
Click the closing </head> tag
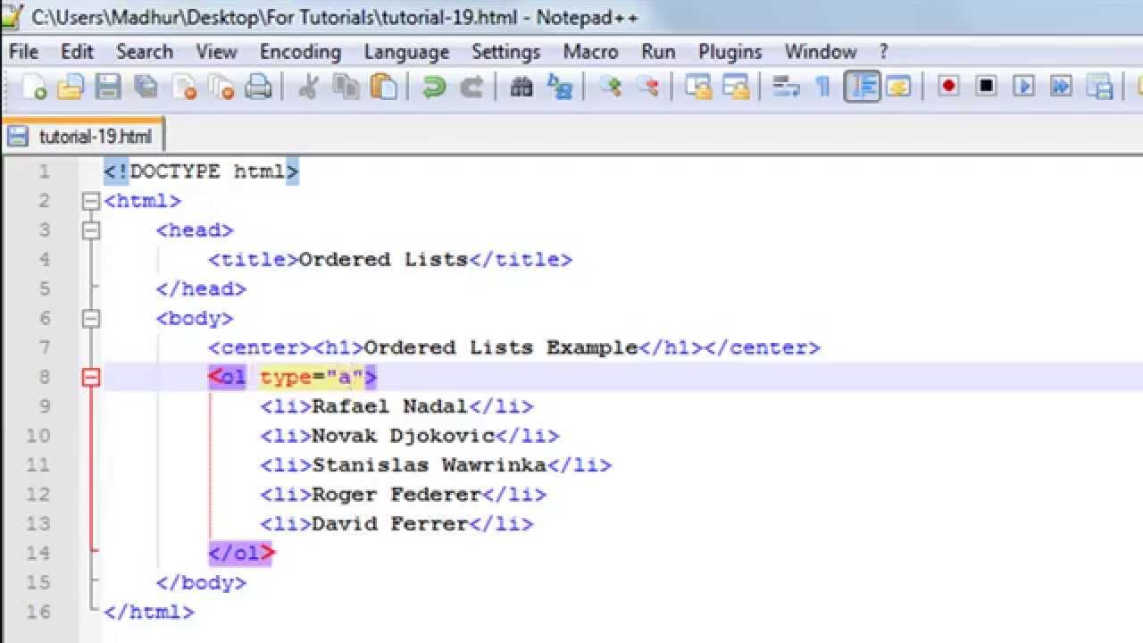[x=201, y=289]
